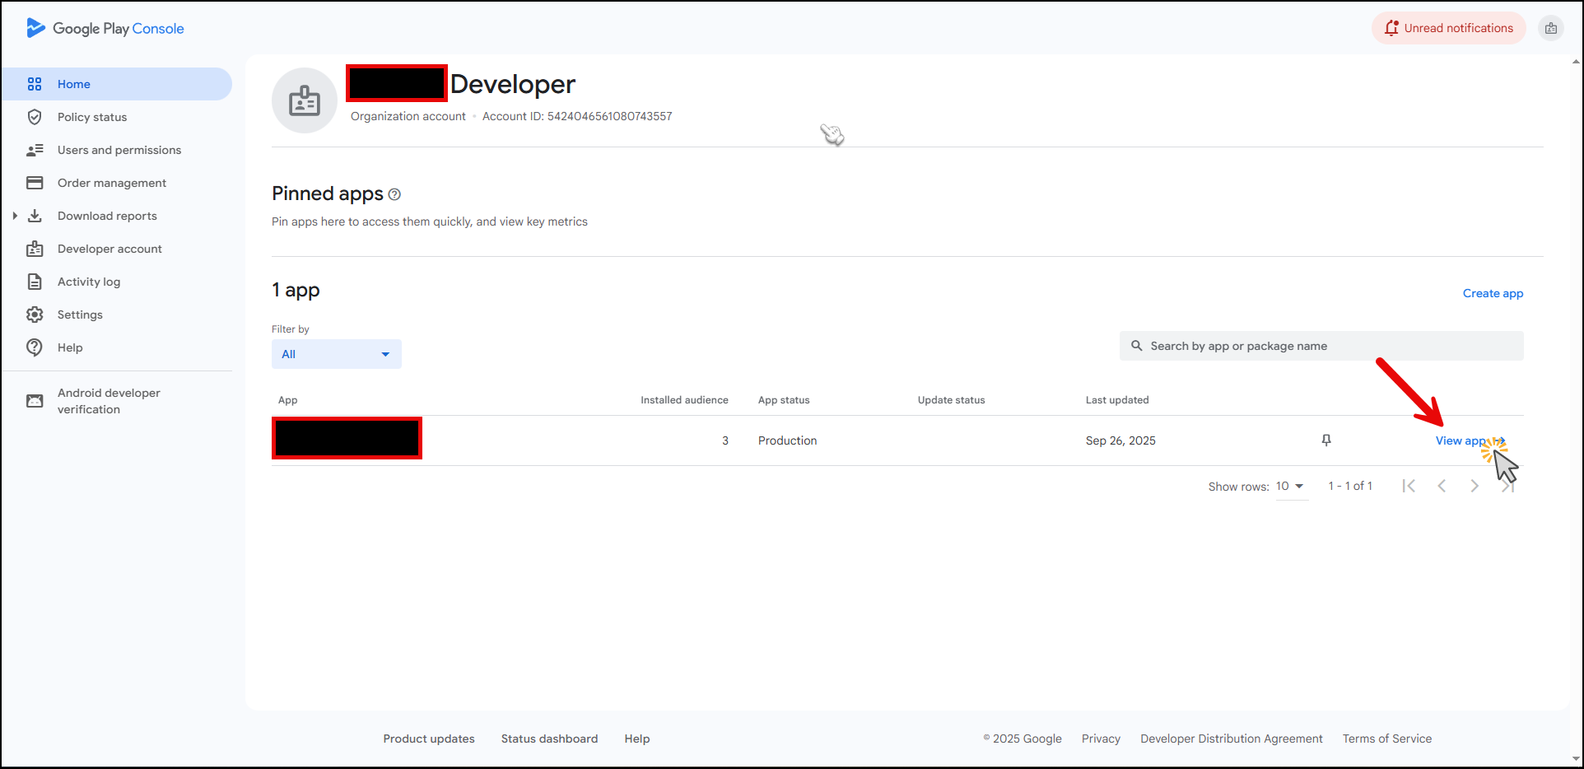
Task: Click the scrollbar up arrow
Action: click(1576, 62)
